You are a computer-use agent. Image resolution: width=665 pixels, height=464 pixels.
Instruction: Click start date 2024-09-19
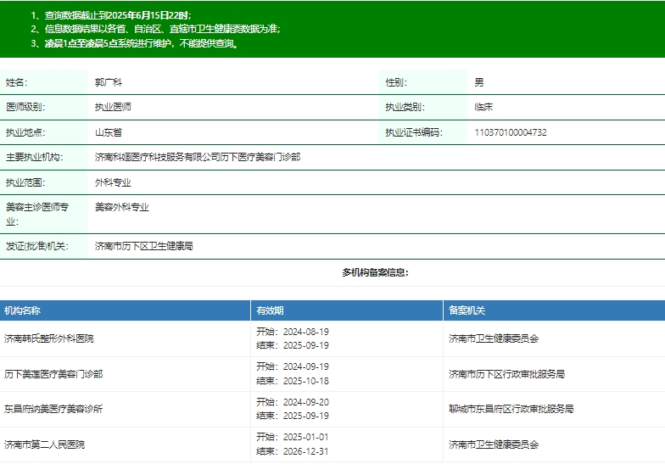[x=306, y=366]
